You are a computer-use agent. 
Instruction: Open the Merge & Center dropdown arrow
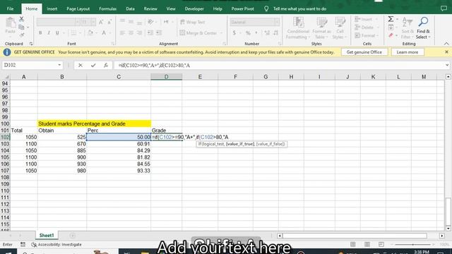click(x=221, y=33)
